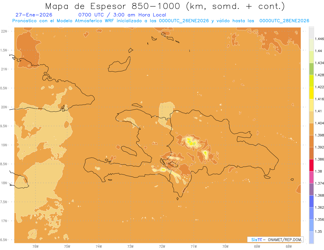The image size is (324, 250).
Task: Click the colorbar value '1.368'
Action: click(x=319, y=195)
